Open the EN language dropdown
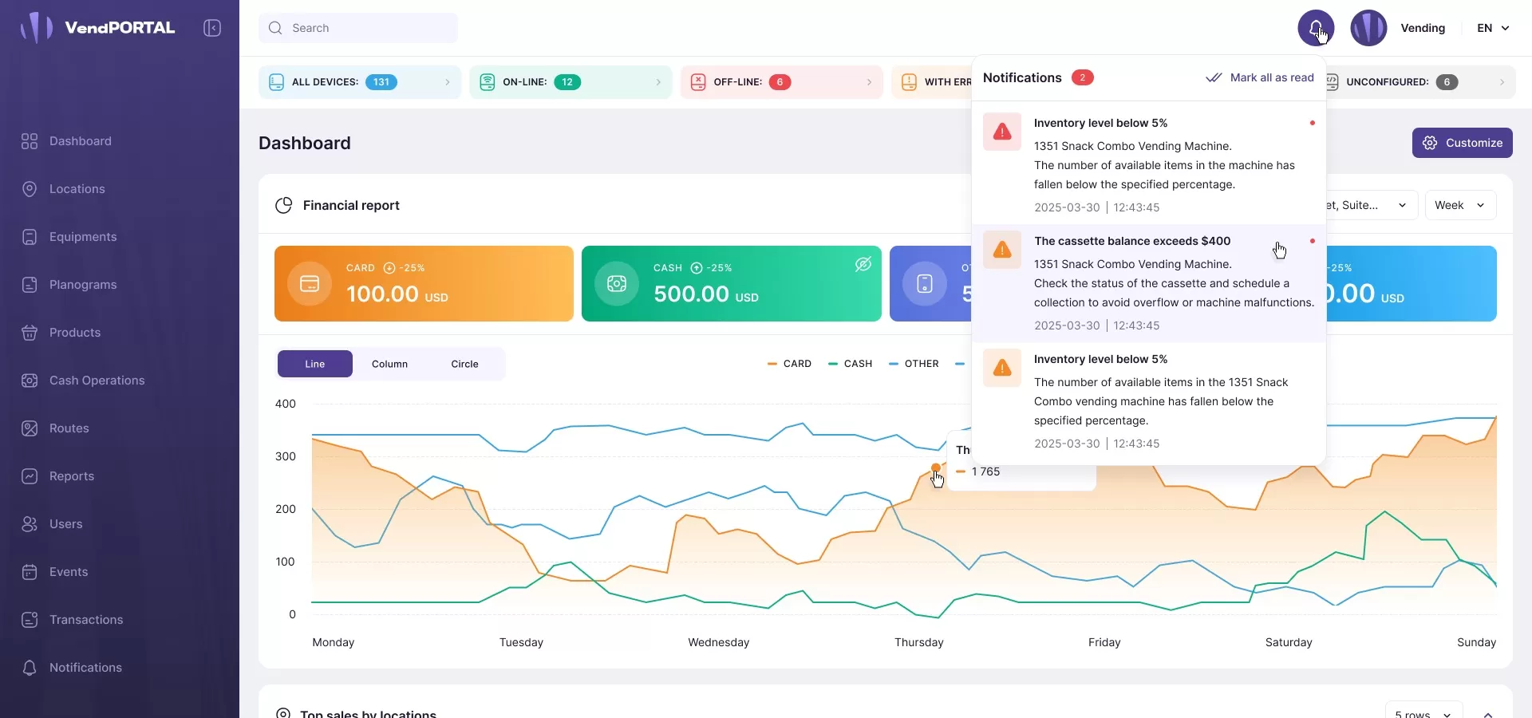The height and width of the screenshot is (718, 1532). tap(1493, 28)
